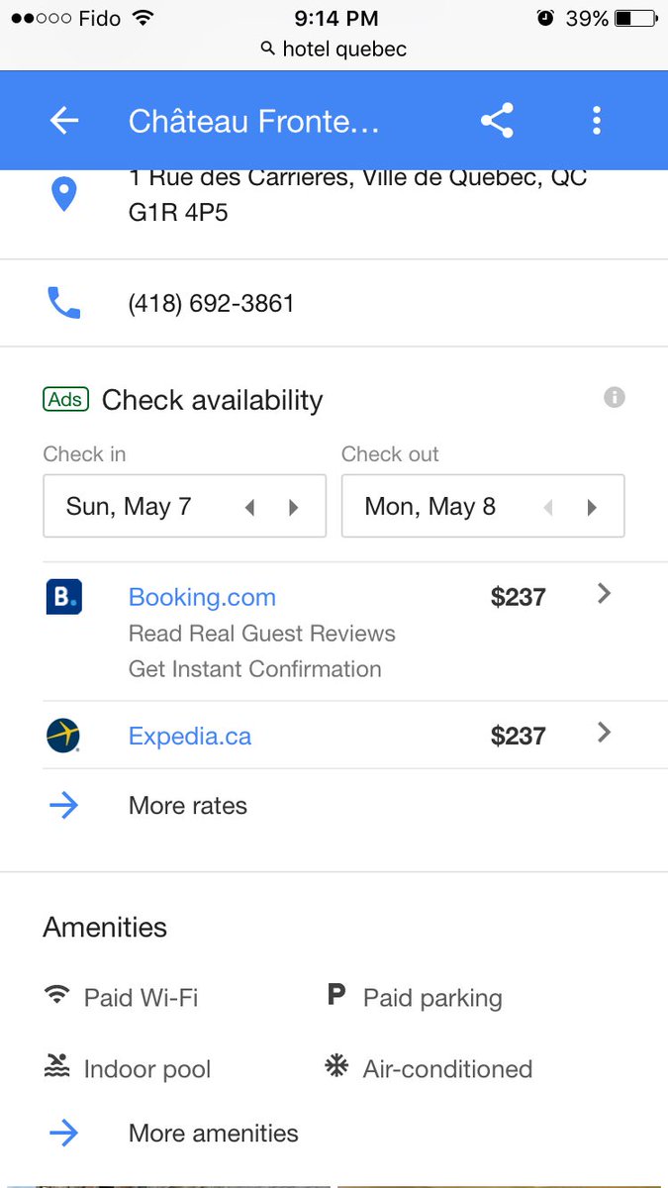
Task: Move check-in date back one day
Action: [x=249, y=508]
